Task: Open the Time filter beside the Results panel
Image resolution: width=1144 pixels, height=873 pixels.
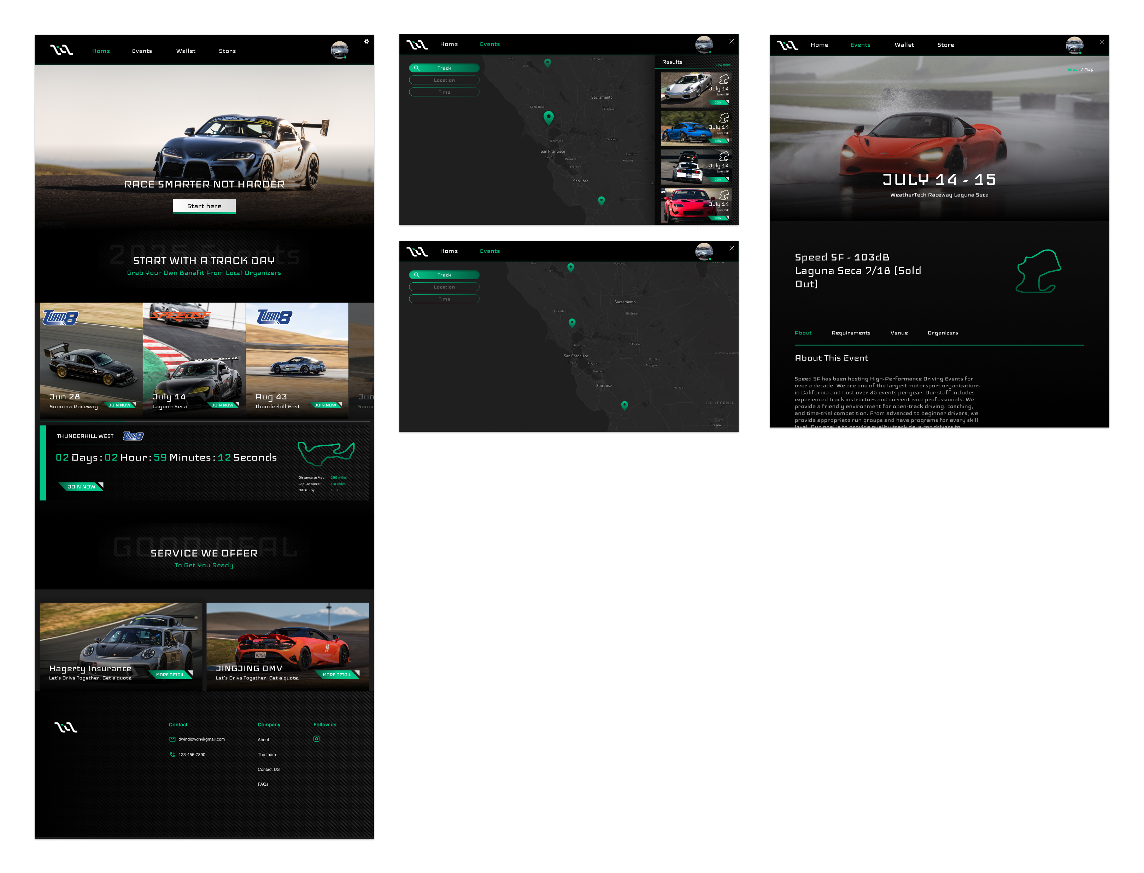Action: (x=444, y=92)
